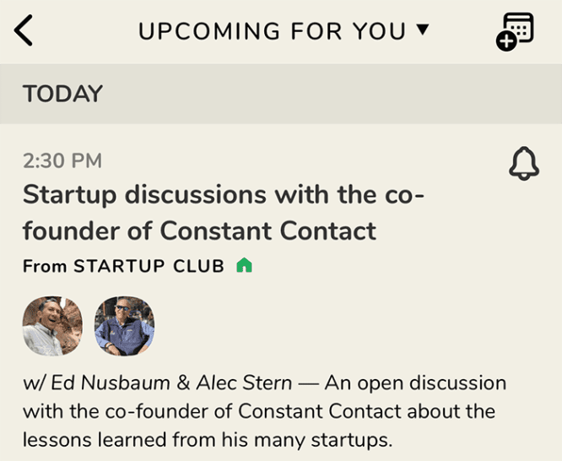Image resolution: width=562 pixels, height=461 pixels.
Task: Click the green house club icon
Action: [245, 266]
